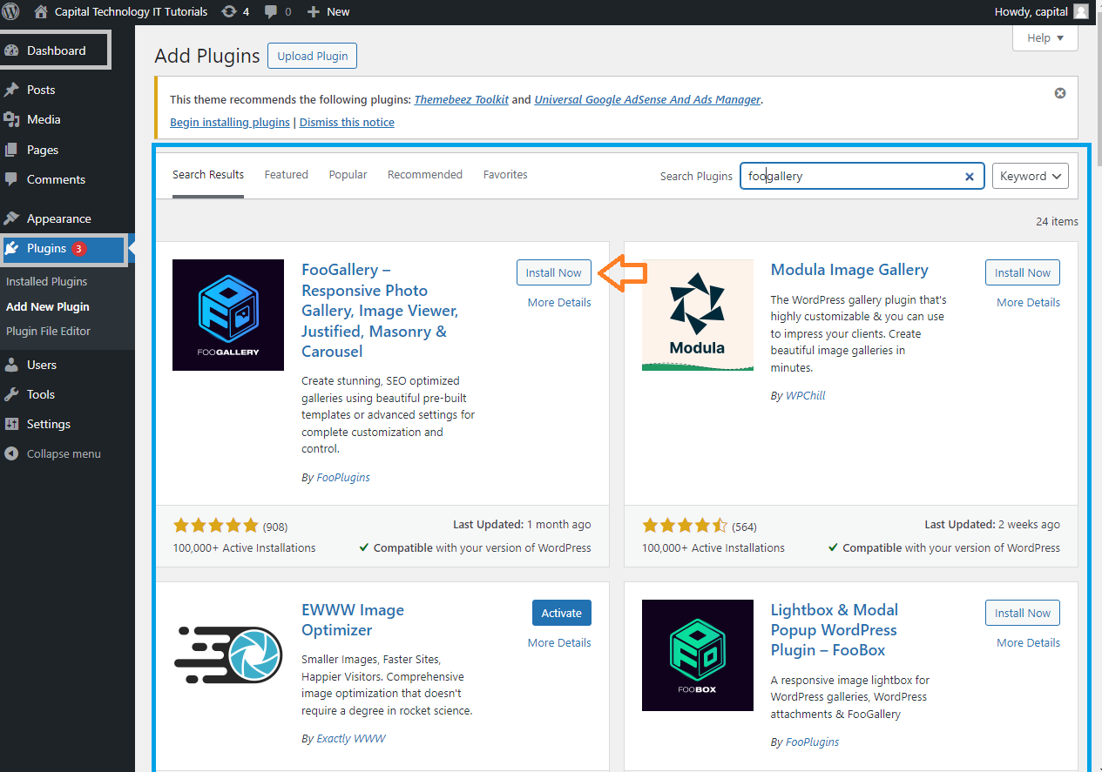
Task: Open the Keyword search type dropdown
Action: pos(1030,176)
